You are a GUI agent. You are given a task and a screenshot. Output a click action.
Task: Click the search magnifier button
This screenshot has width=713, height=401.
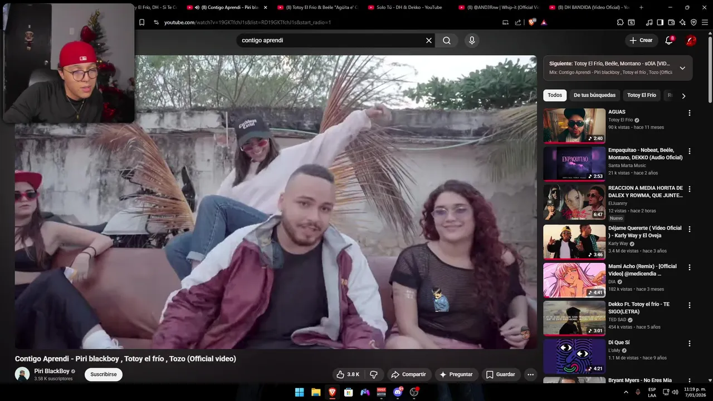pyautogui.click(x=447, y=40)
